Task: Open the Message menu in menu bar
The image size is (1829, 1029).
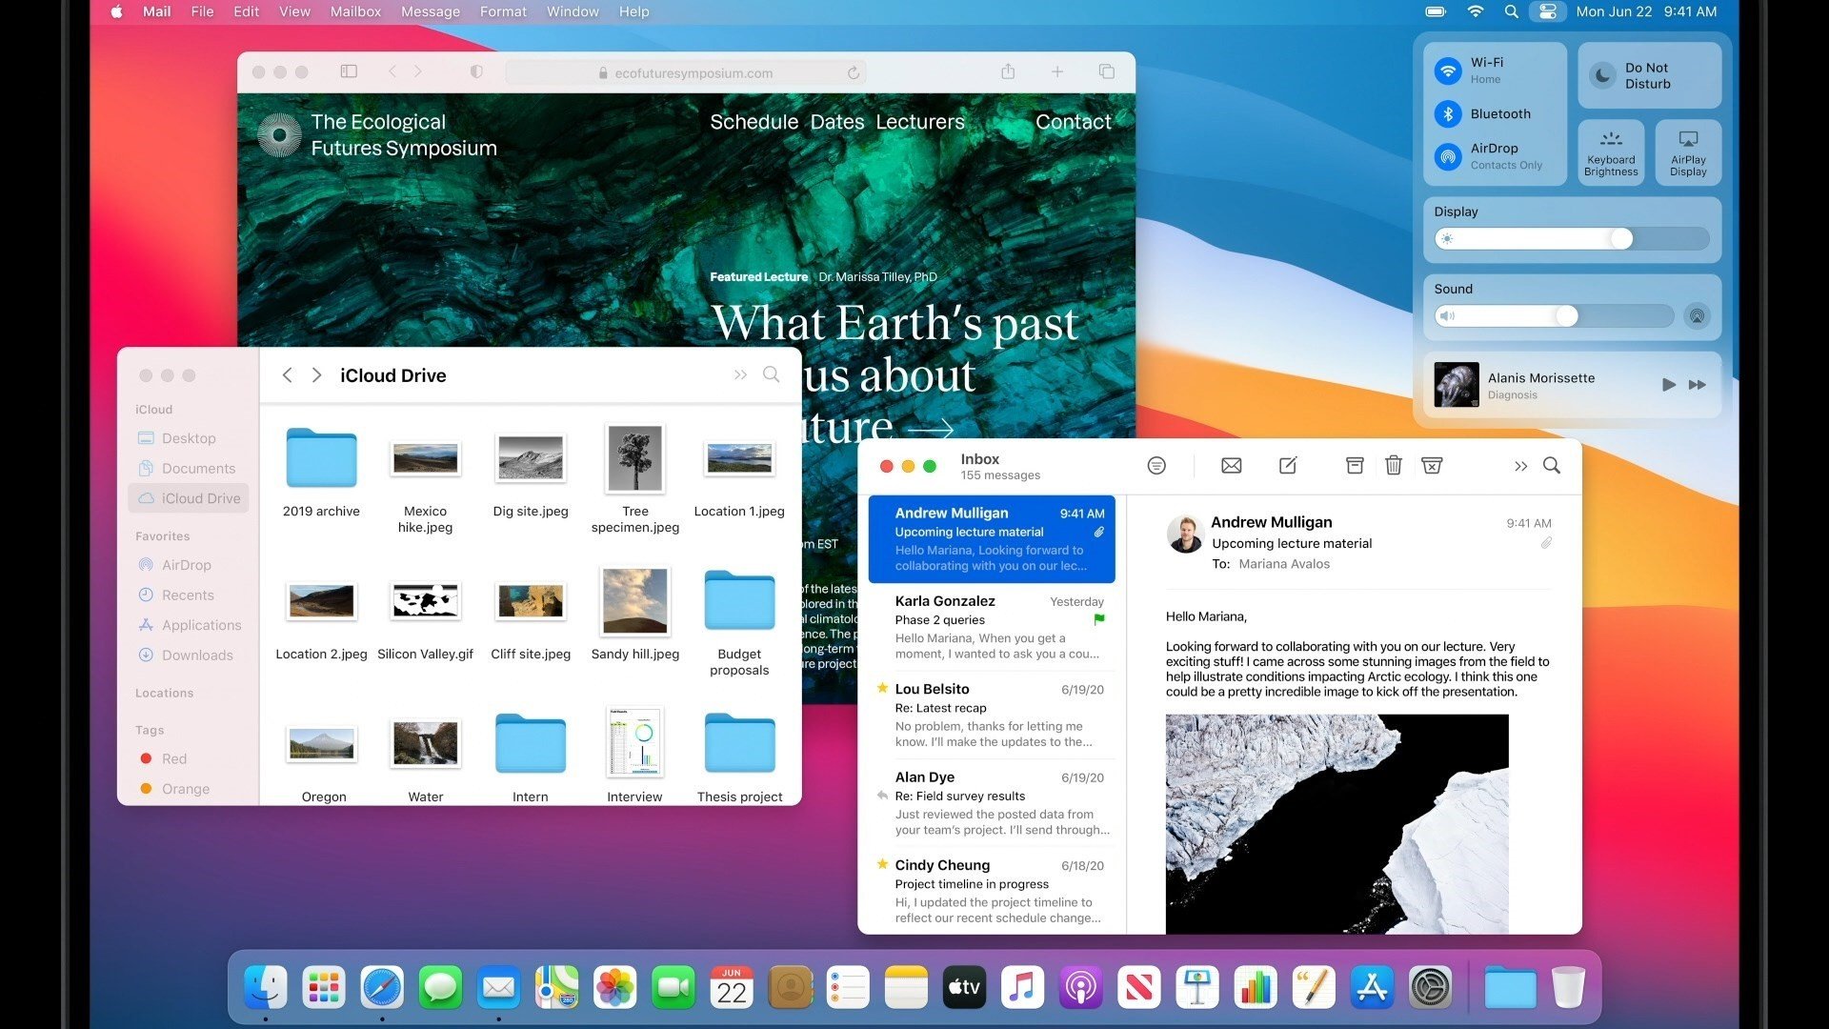Action: point(427,11)
